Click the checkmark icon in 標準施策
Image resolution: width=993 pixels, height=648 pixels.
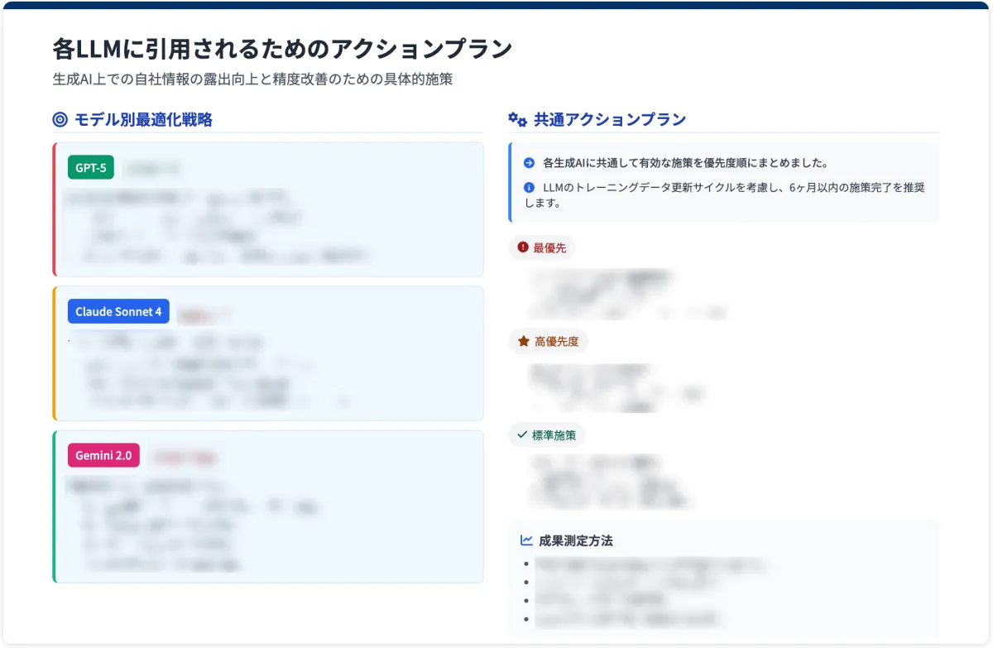(x=521, y=434)
